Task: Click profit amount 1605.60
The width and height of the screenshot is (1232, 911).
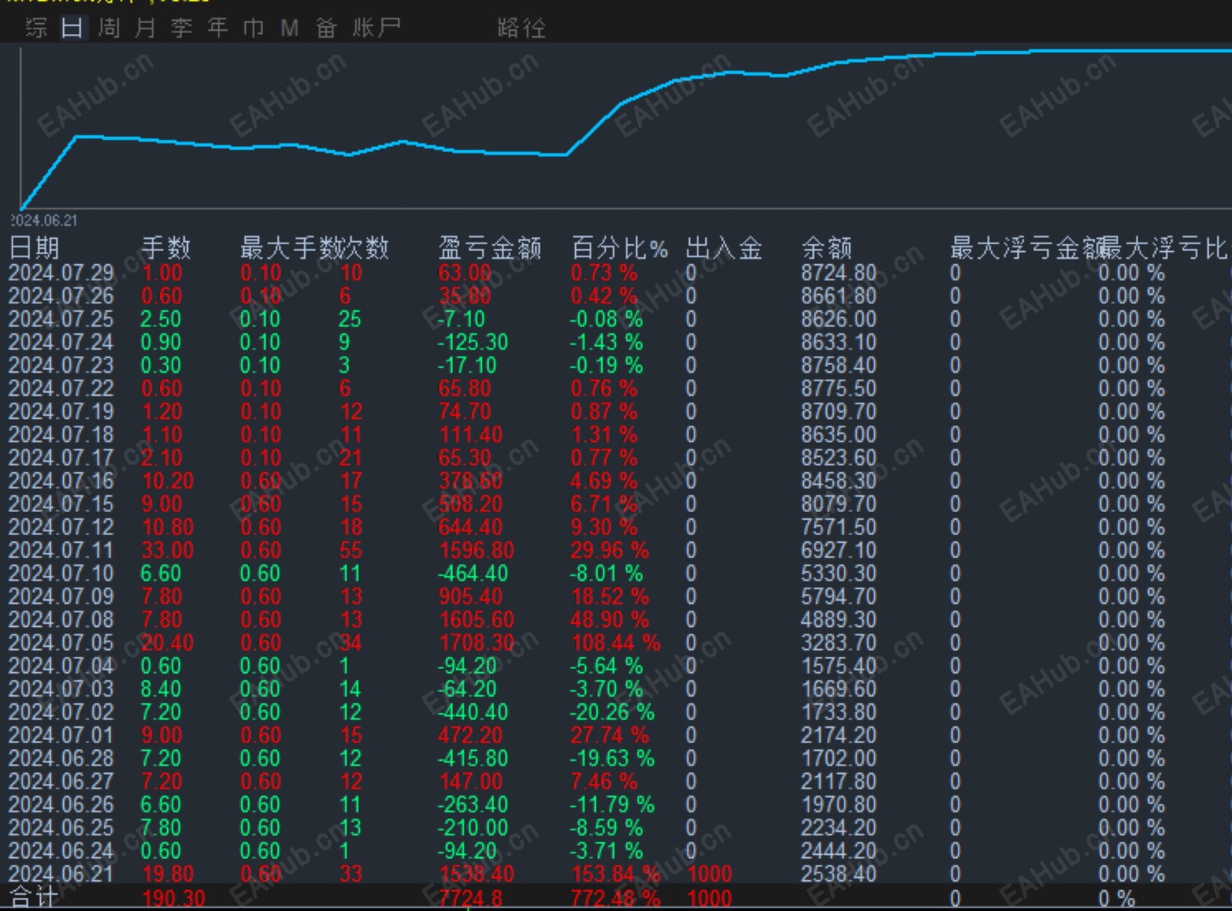Action: point(477,619)
